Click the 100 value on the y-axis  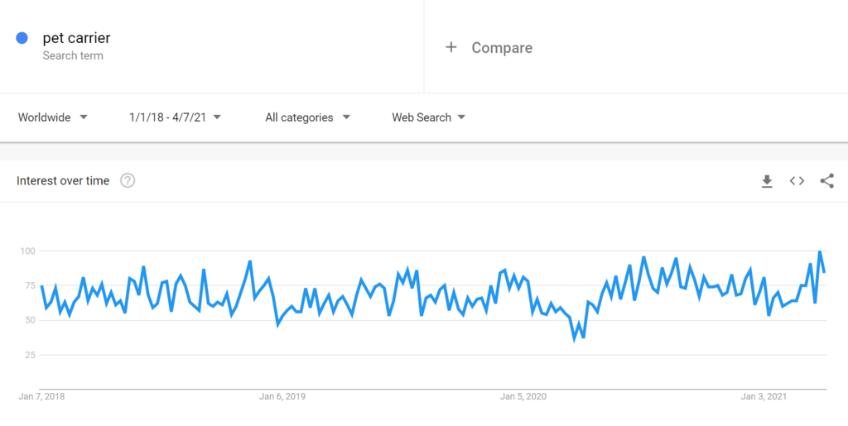[27, 251]
